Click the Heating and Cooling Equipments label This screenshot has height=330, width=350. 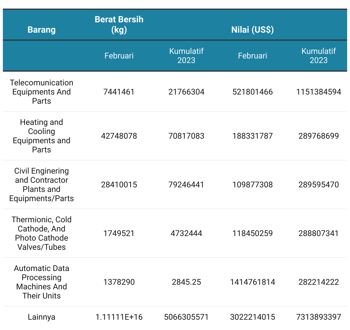[x=42, y=136]
